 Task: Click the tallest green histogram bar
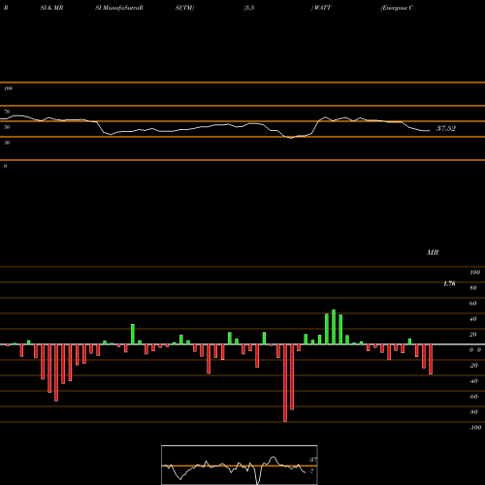(x=334, y=327)
